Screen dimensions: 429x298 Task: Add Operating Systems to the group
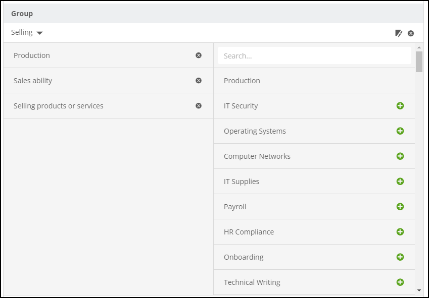400,131
